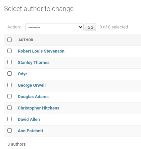Click the Go button
Screen dimensions: 141x149
[90, 27]
